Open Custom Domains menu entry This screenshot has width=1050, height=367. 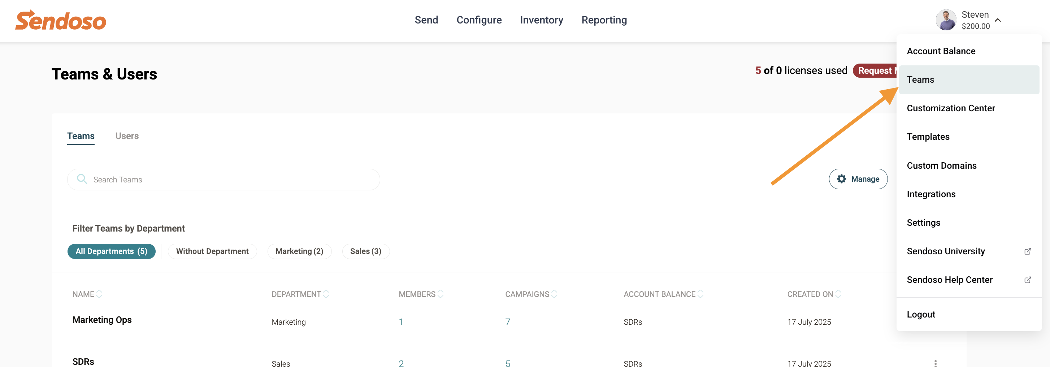(x=969, y=165)
